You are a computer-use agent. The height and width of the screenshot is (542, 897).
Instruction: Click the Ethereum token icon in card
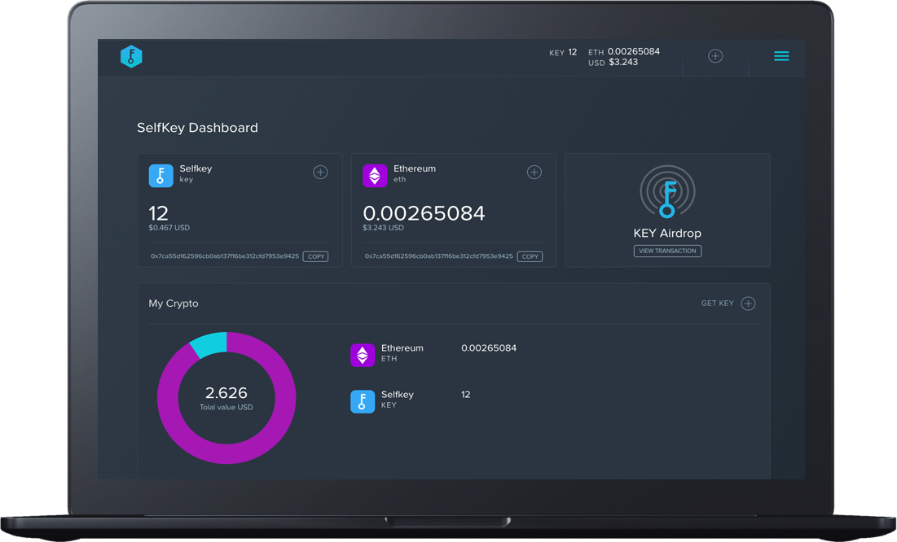point(375,176)
